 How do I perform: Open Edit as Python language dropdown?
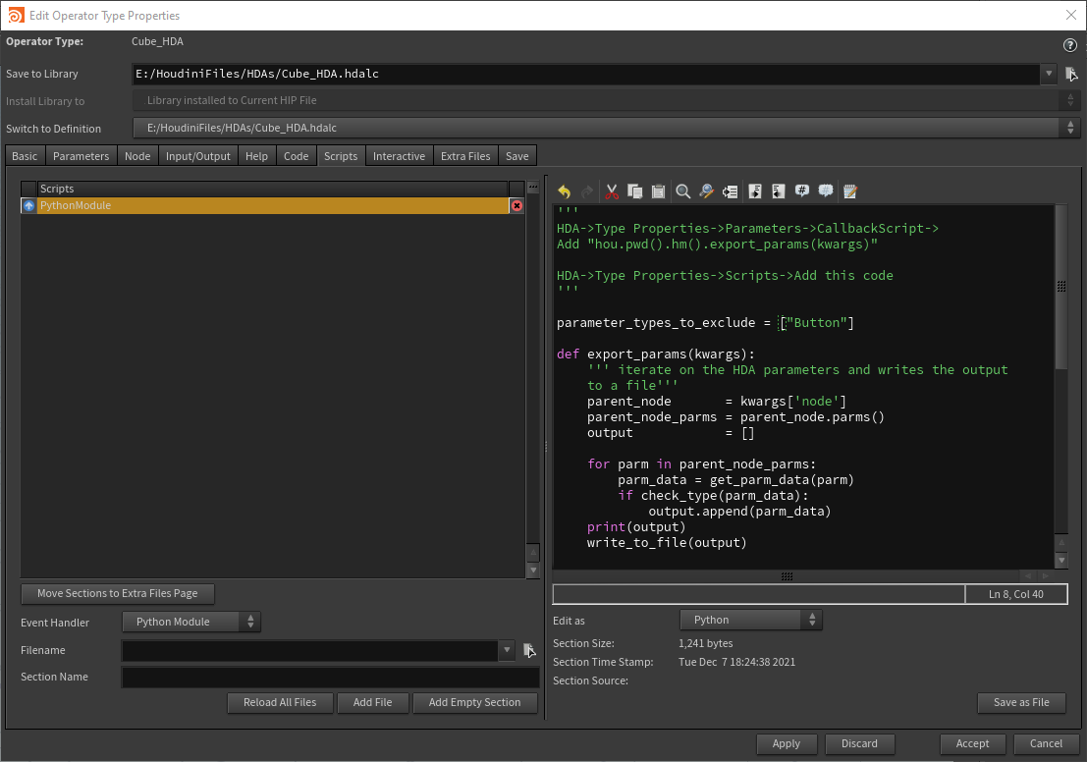coord(751,620)
